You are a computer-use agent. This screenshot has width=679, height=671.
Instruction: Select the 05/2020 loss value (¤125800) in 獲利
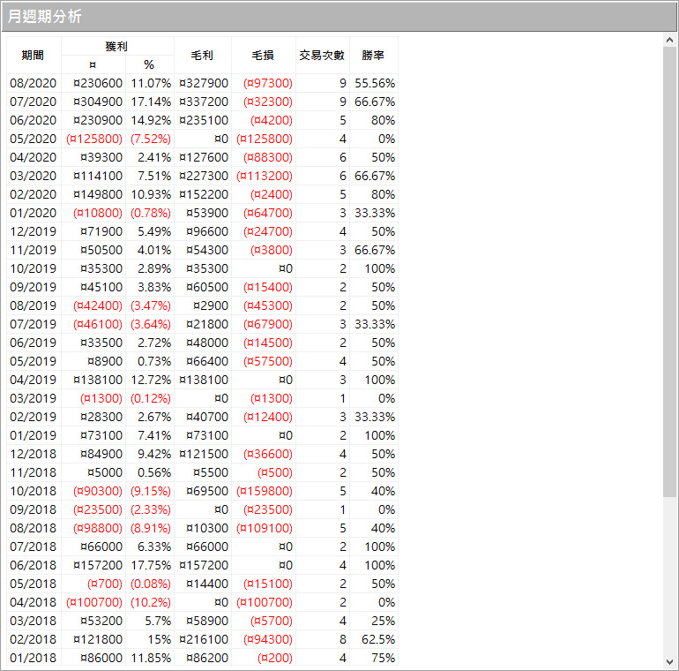[94, 139]
